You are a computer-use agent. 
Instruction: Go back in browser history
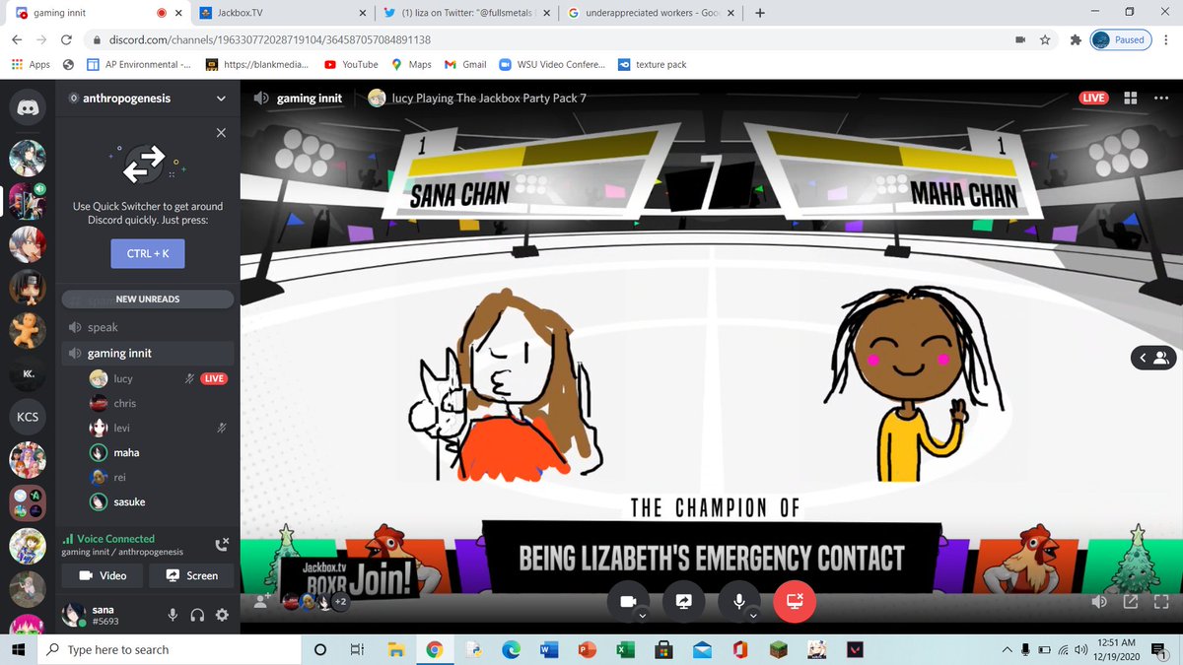click(17, 39)
